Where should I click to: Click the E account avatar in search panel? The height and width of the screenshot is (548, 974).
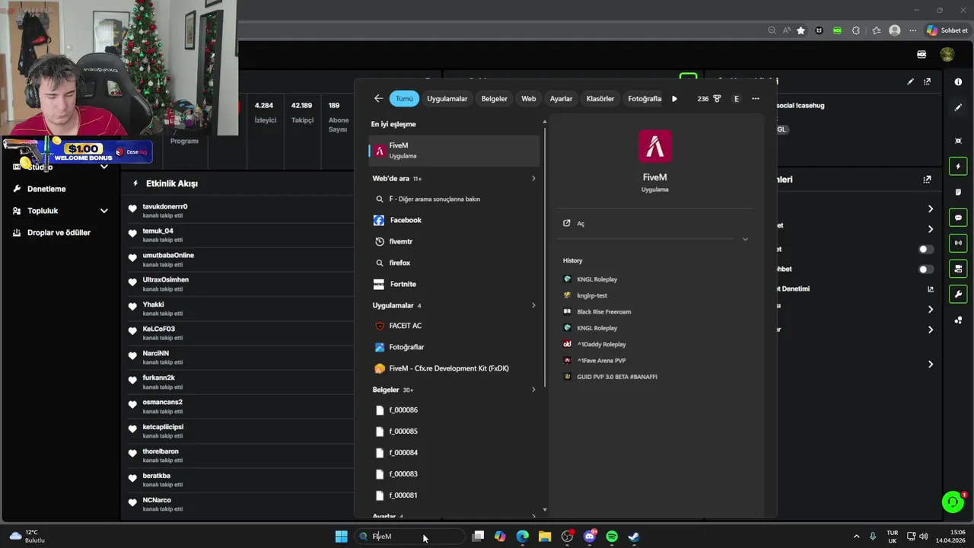point(736,98)
